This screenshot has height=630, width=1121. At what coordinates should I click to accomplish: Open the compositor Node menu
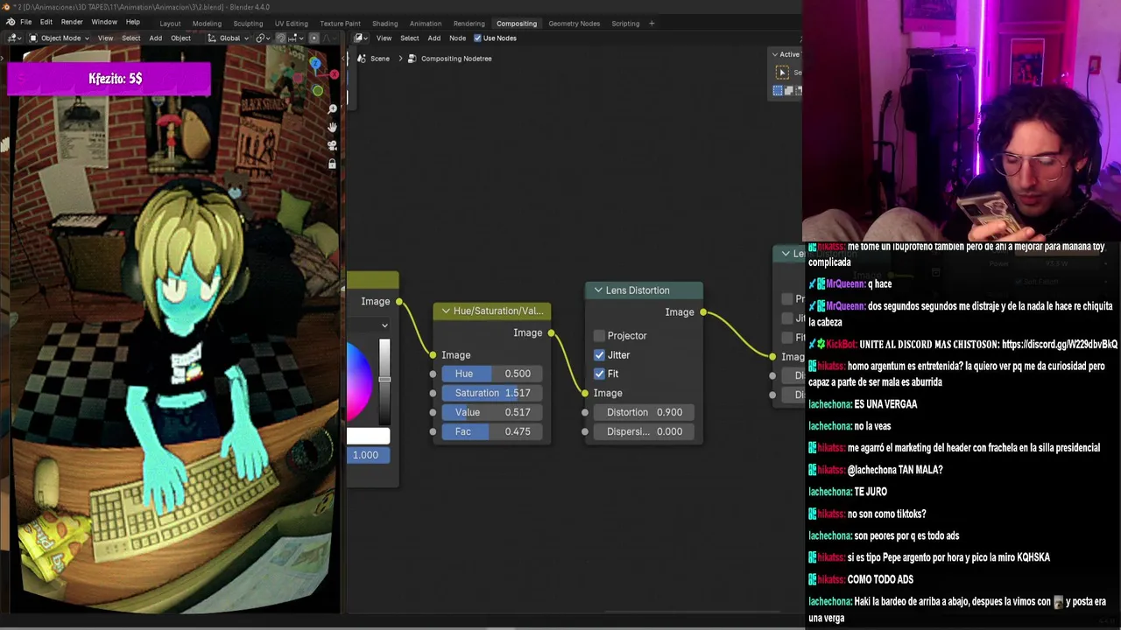coord(457,38)
